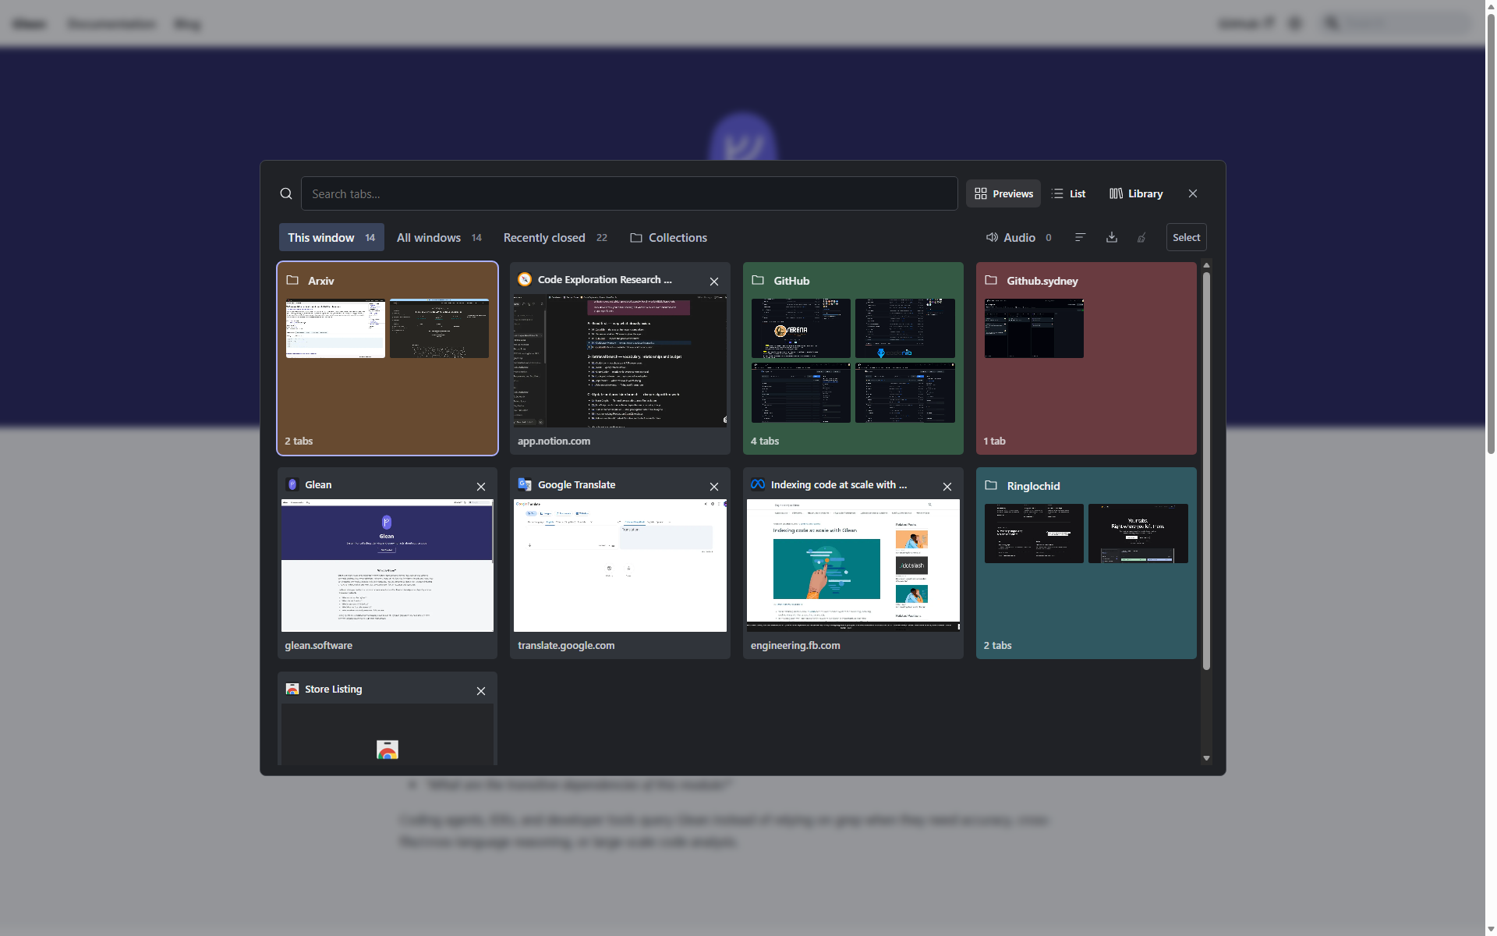Image resolution: width=1497 pixels, height=936 pixels.
Task: Open the second Ringlochid tab thumbnail
Action: tap(1138, 534)
